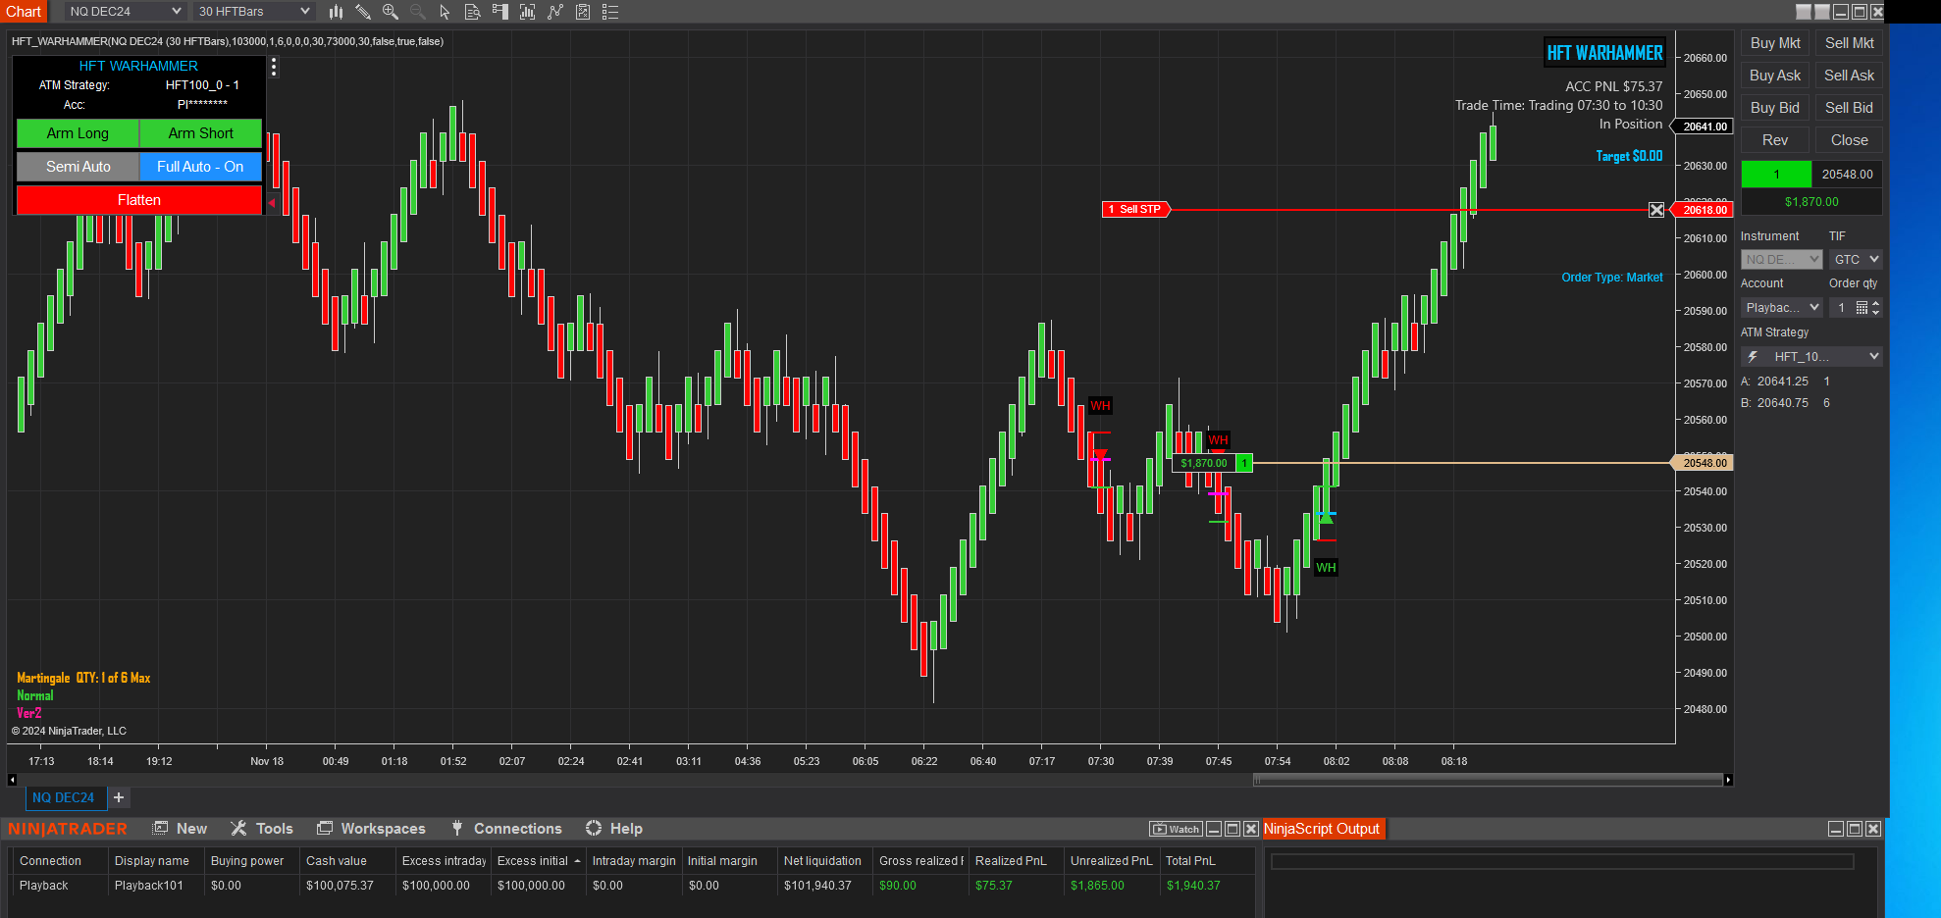This screenshot has width=1941, height=918.
Task: Click the zoom in magnifier icon
Action: click(390, 12)
